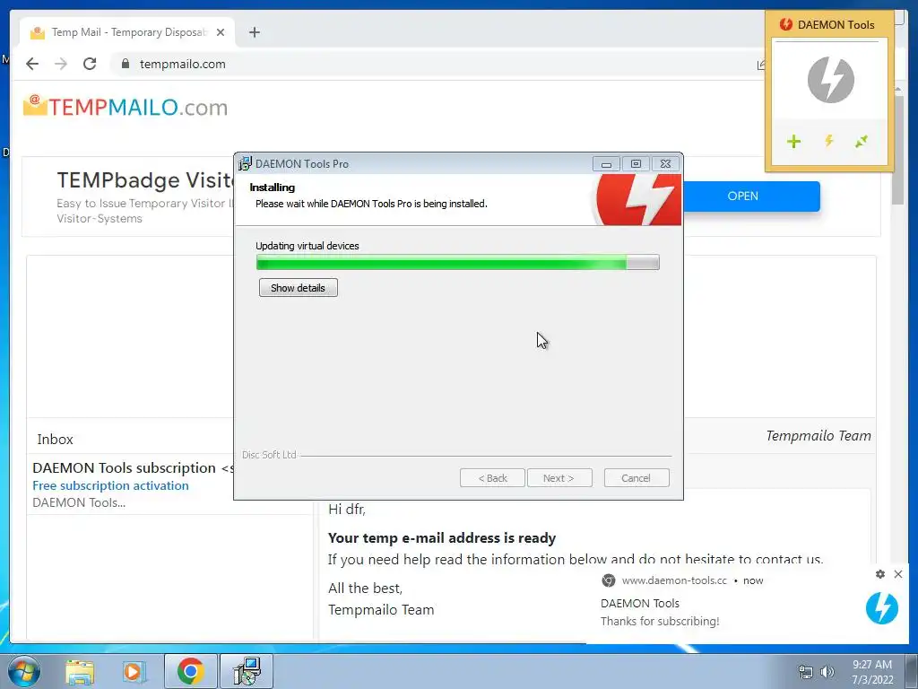Open the Windows Start menu

coord(23,671)
